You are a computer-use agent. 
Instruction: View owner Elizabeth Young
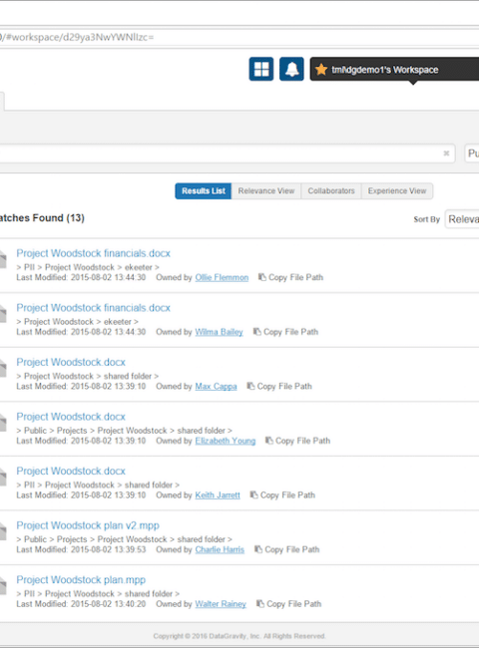tap(225, 441)
